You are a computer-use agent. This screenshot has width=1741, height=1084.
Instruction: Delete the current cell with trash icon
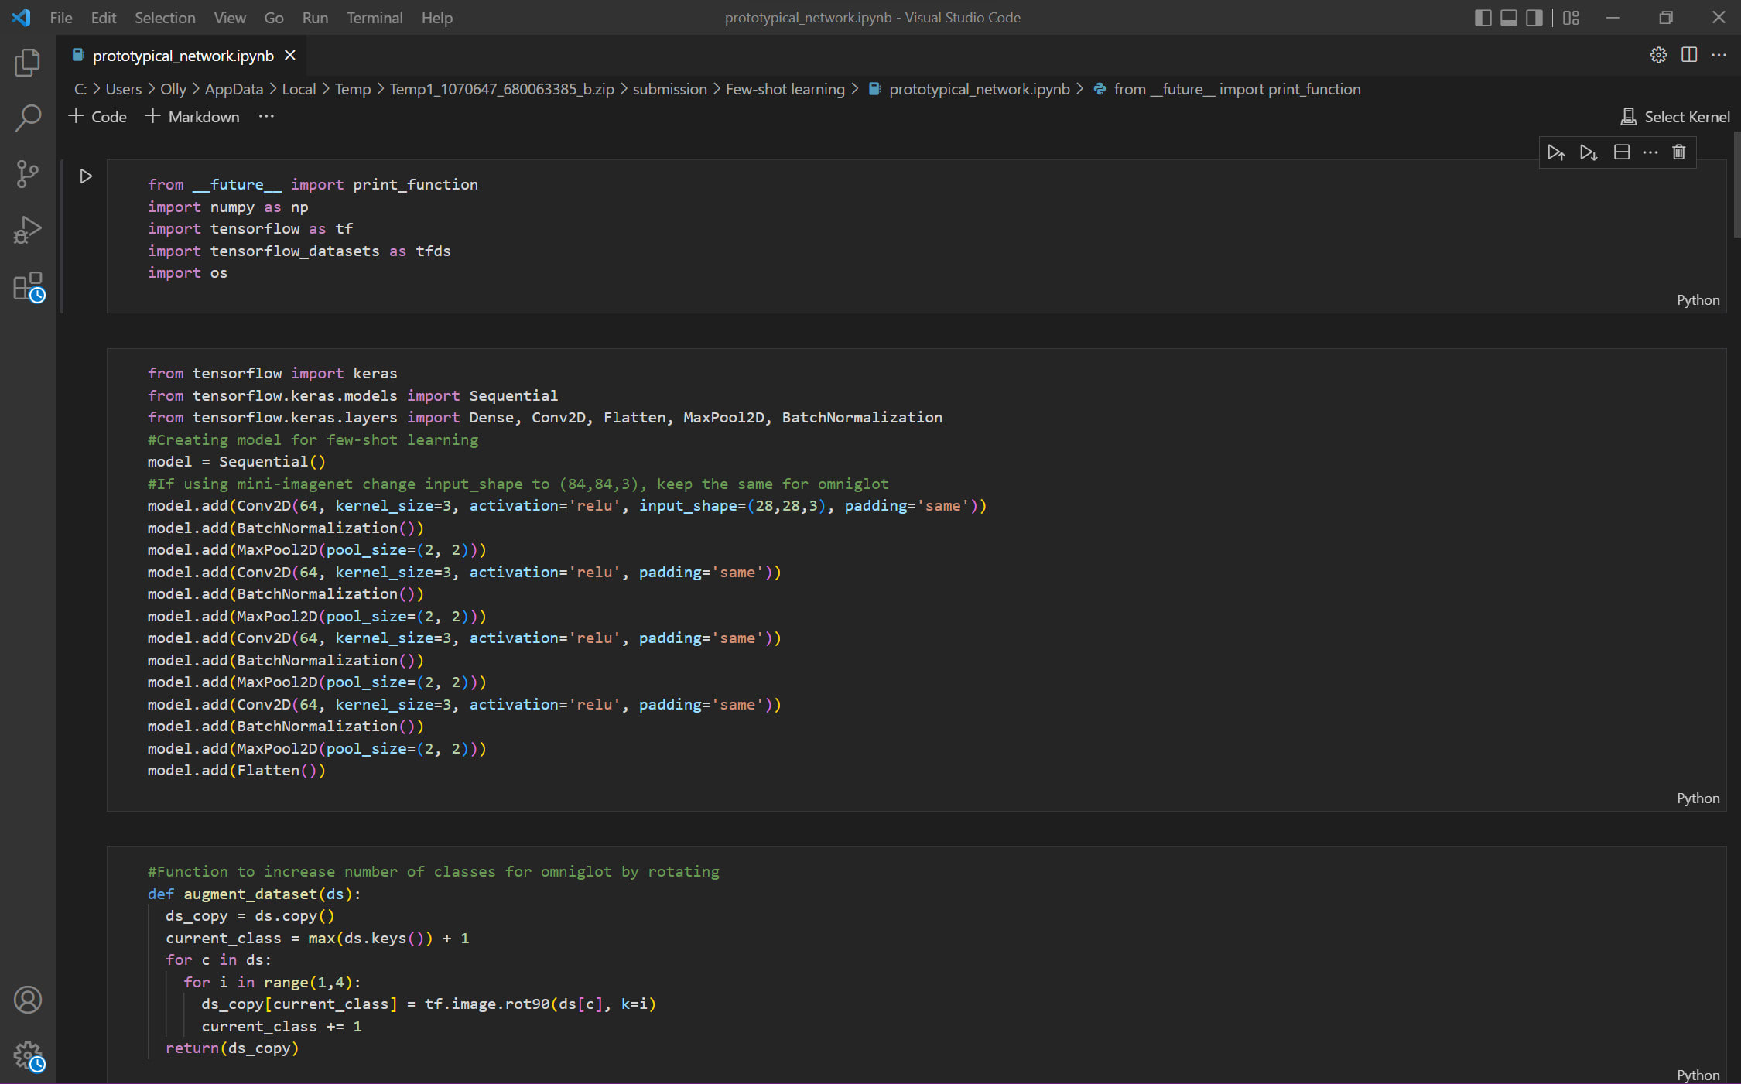[x=1678, y=152]
